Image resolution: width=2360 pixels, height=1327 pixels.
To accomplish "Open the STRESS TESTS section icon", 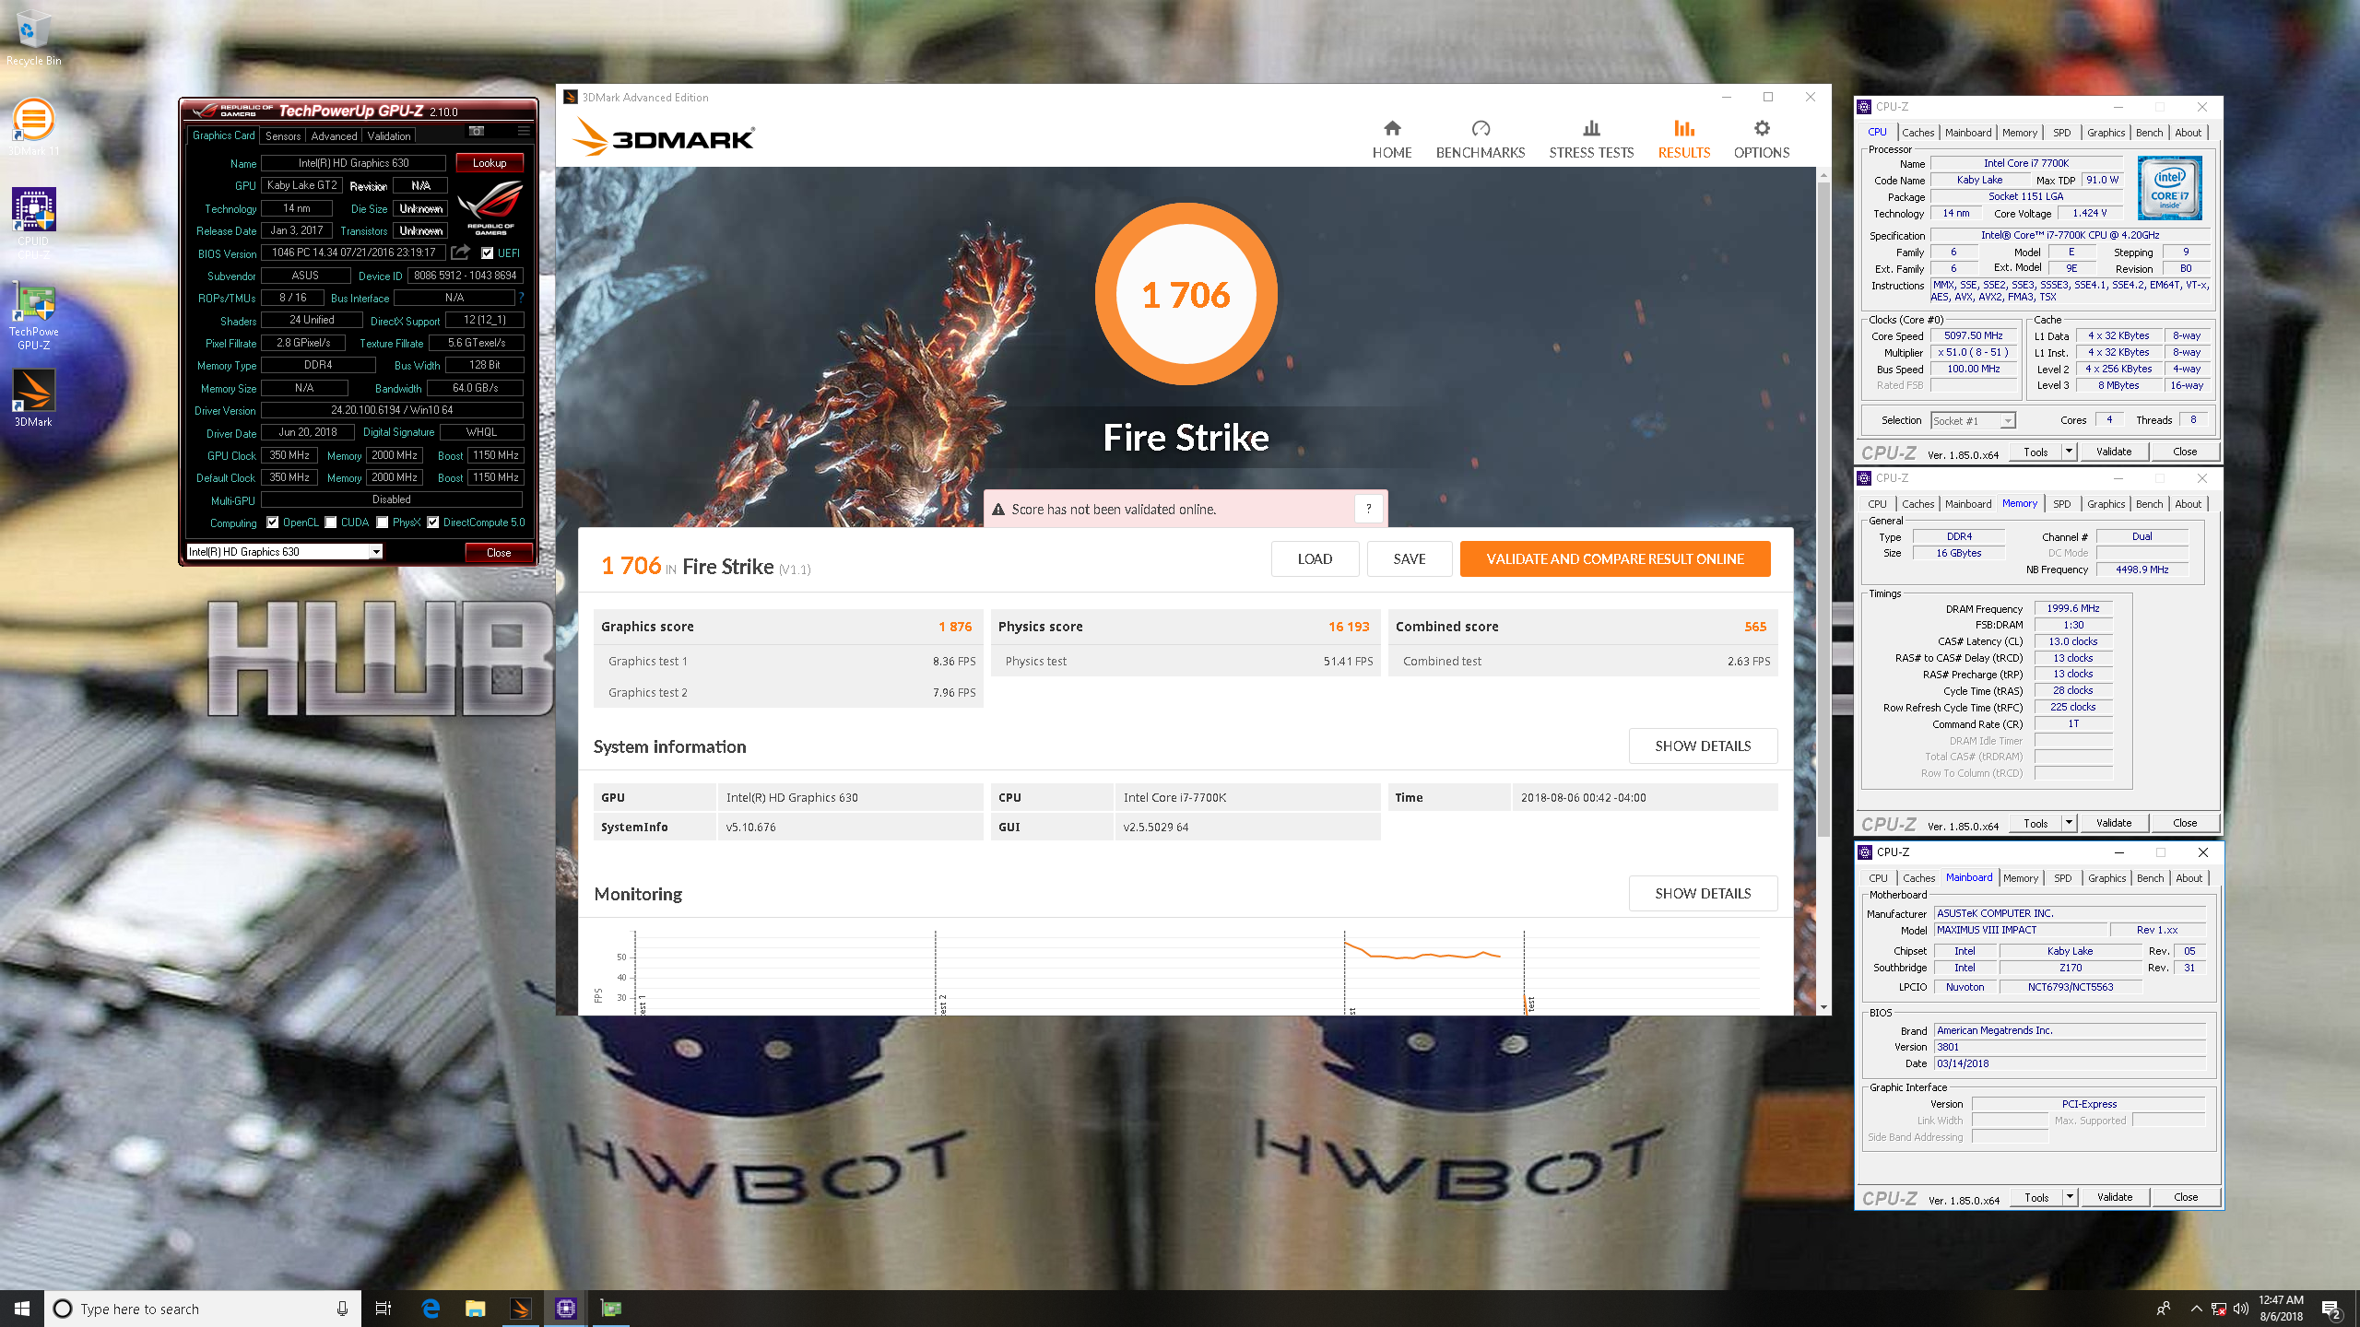I will 1591,128.
